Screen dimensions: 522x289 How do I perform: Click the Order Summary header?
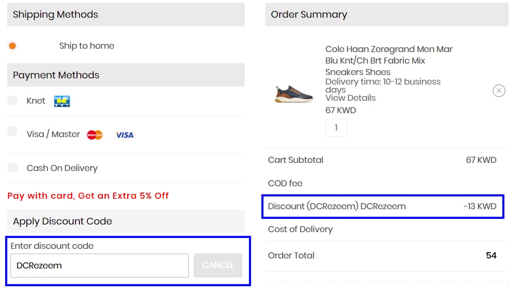308,14
